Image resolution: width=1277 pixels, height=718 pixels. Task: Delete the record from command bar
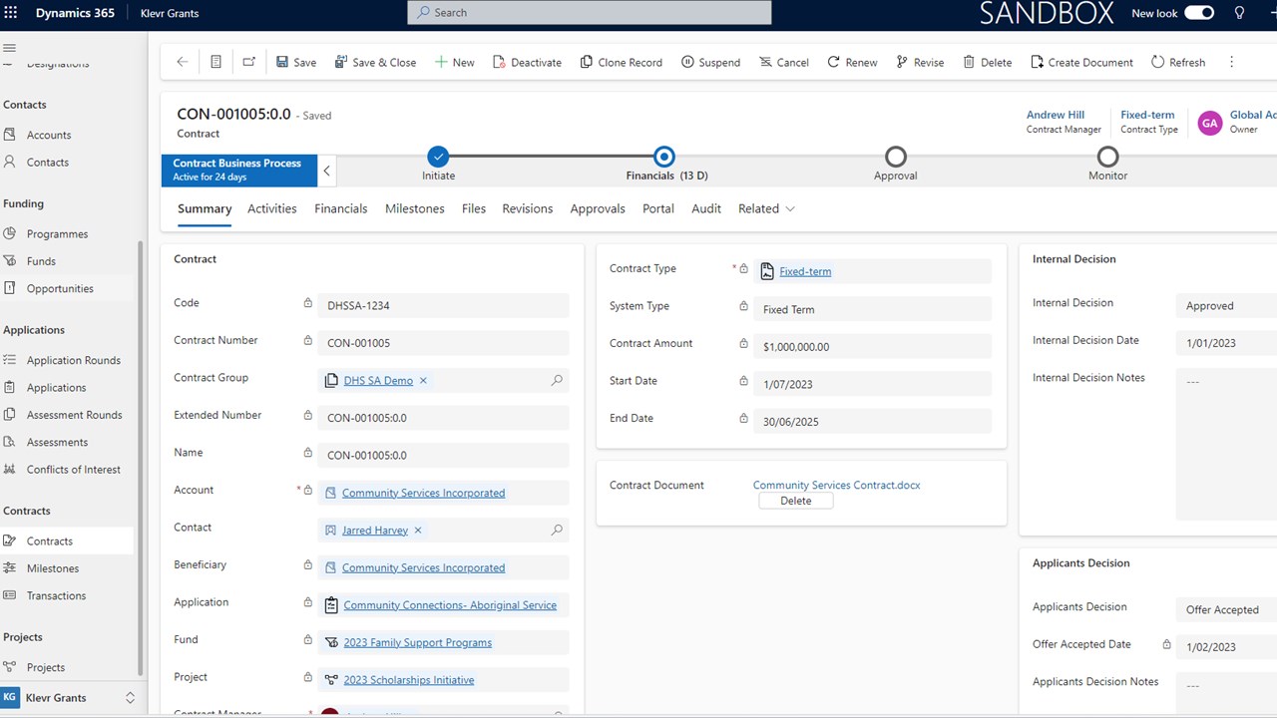point(988,62)
